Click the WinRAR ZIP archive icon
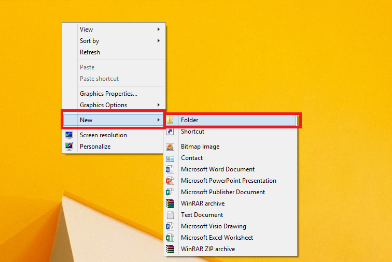This screenshot has height=262, width=392. [x=170, y=249]
